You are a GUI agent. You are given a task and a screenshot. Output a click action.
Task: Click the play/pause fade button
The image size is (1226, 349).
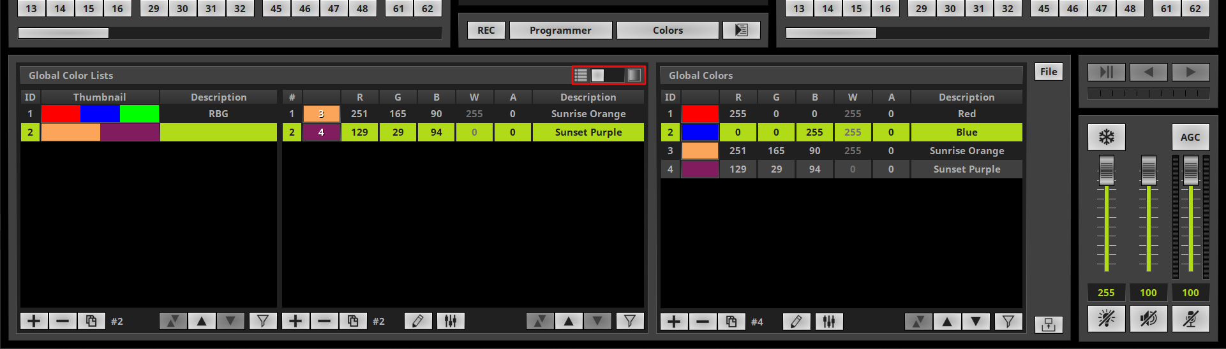point(1107,72)
